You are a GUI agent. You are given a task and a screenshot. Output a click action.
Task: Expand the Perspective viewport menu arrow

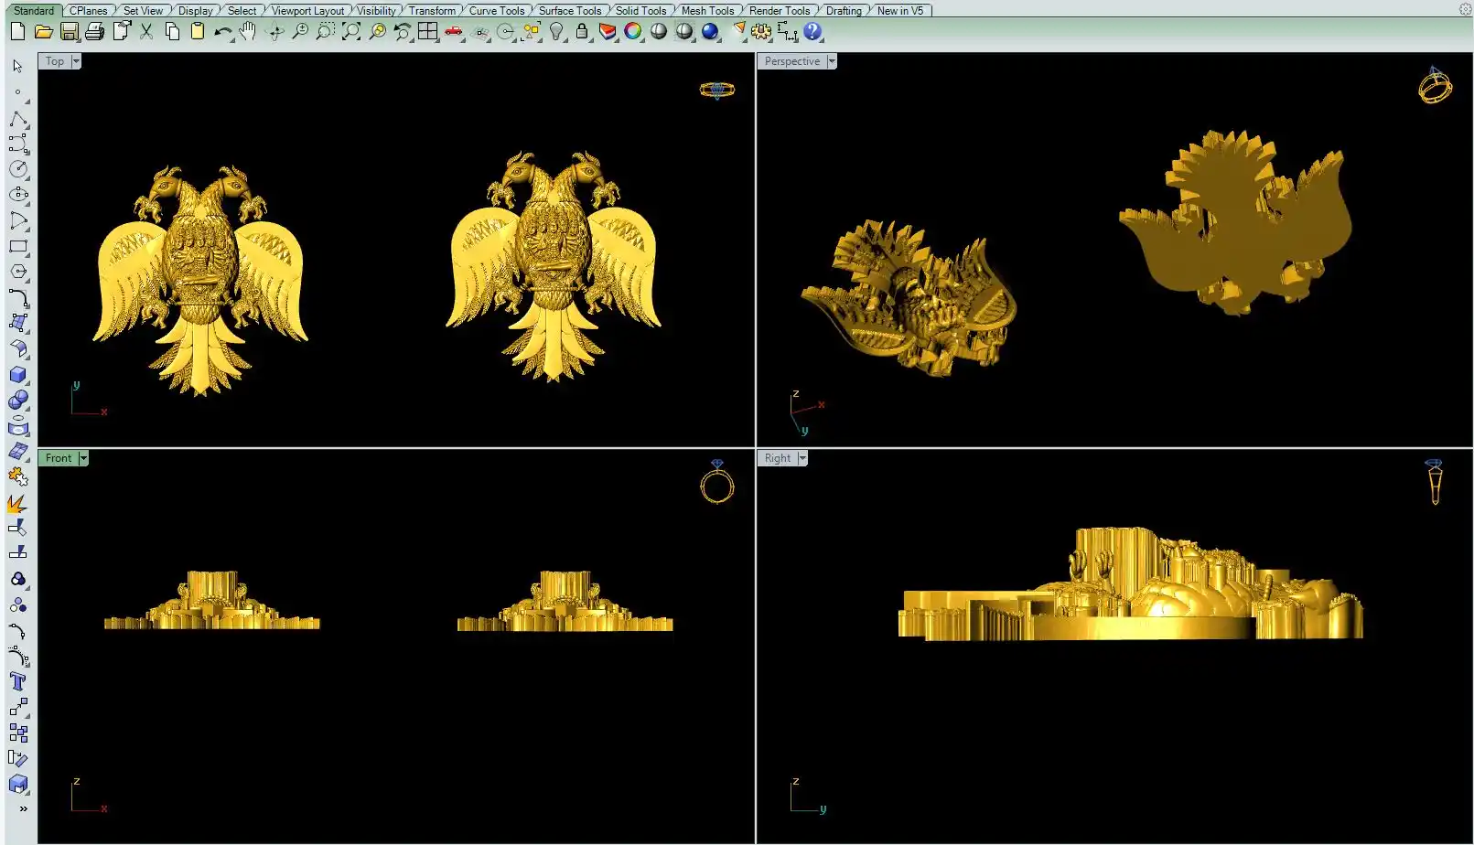[832, 61]
